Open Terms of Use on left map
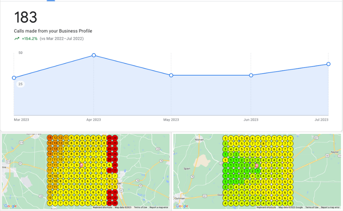Screen dimensions: 343x211 click(x=140, y=207)
